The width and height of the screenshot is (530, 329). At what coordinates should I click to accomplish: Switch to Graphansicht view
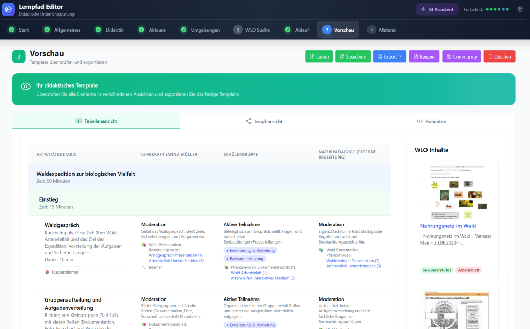tap(264, 121)
